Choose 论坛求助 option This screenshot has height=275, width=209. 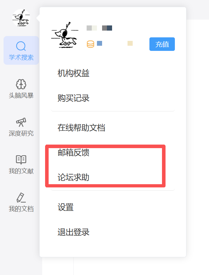point(73,177)
